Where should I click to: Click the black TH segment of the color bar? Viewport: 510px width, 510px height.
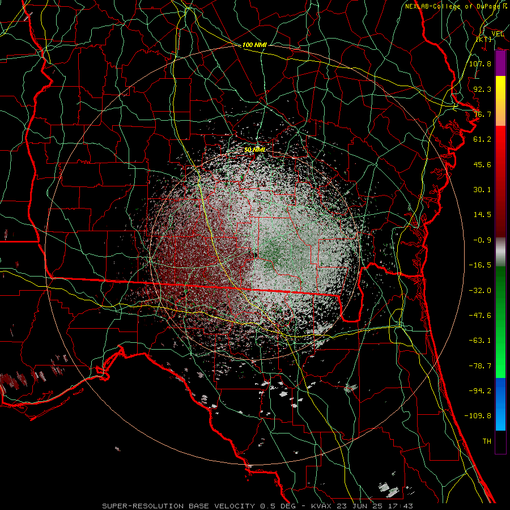coord(500,442)
